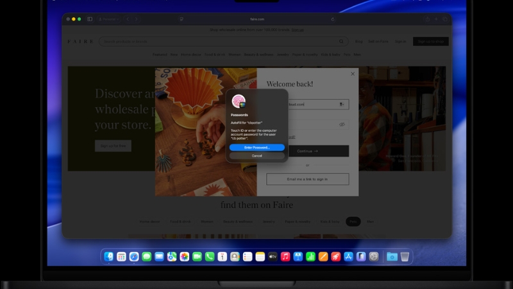The image size is (513, 289).
Task: Open the password key autofill dropdown
Action: pyautogui.click(x=341, y=104)
